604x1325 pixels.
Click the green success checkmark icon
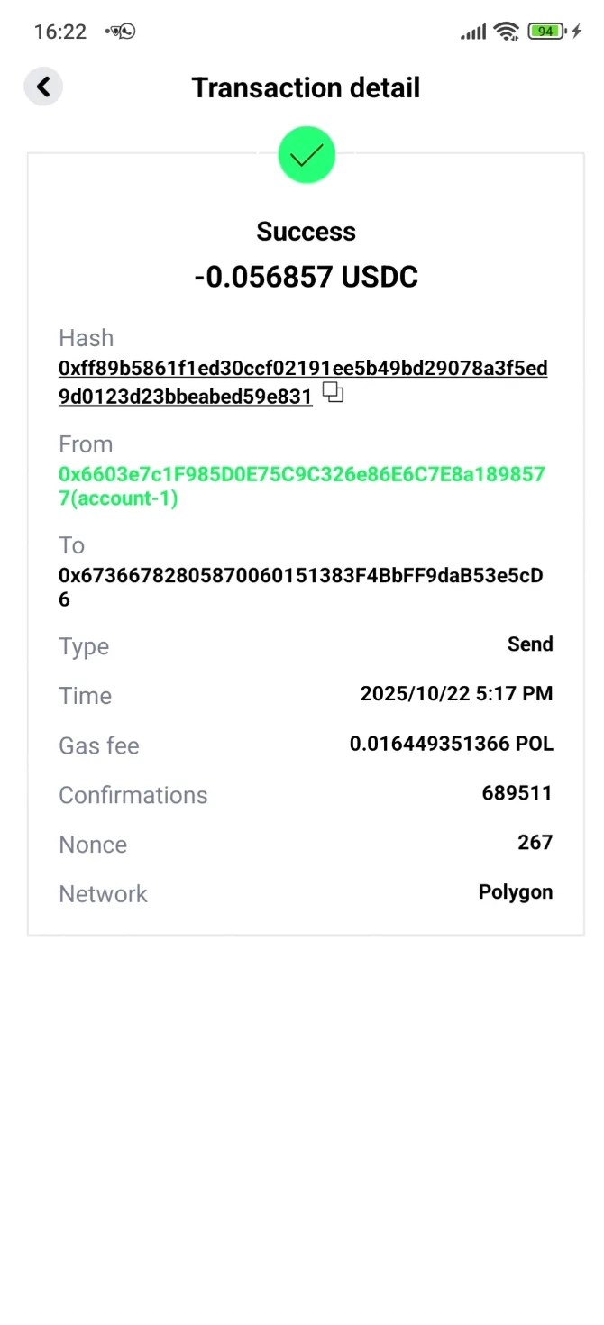(307, 154)
